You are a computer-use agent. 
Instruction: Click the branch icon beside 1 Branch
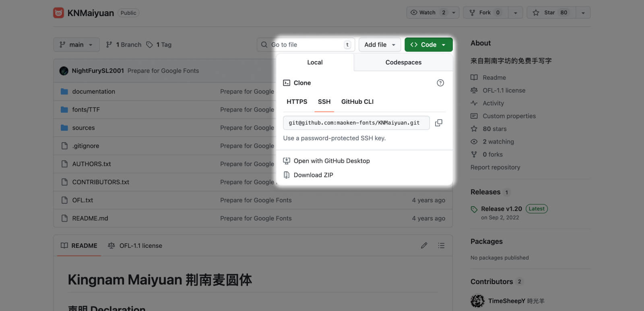pos(109,45)
